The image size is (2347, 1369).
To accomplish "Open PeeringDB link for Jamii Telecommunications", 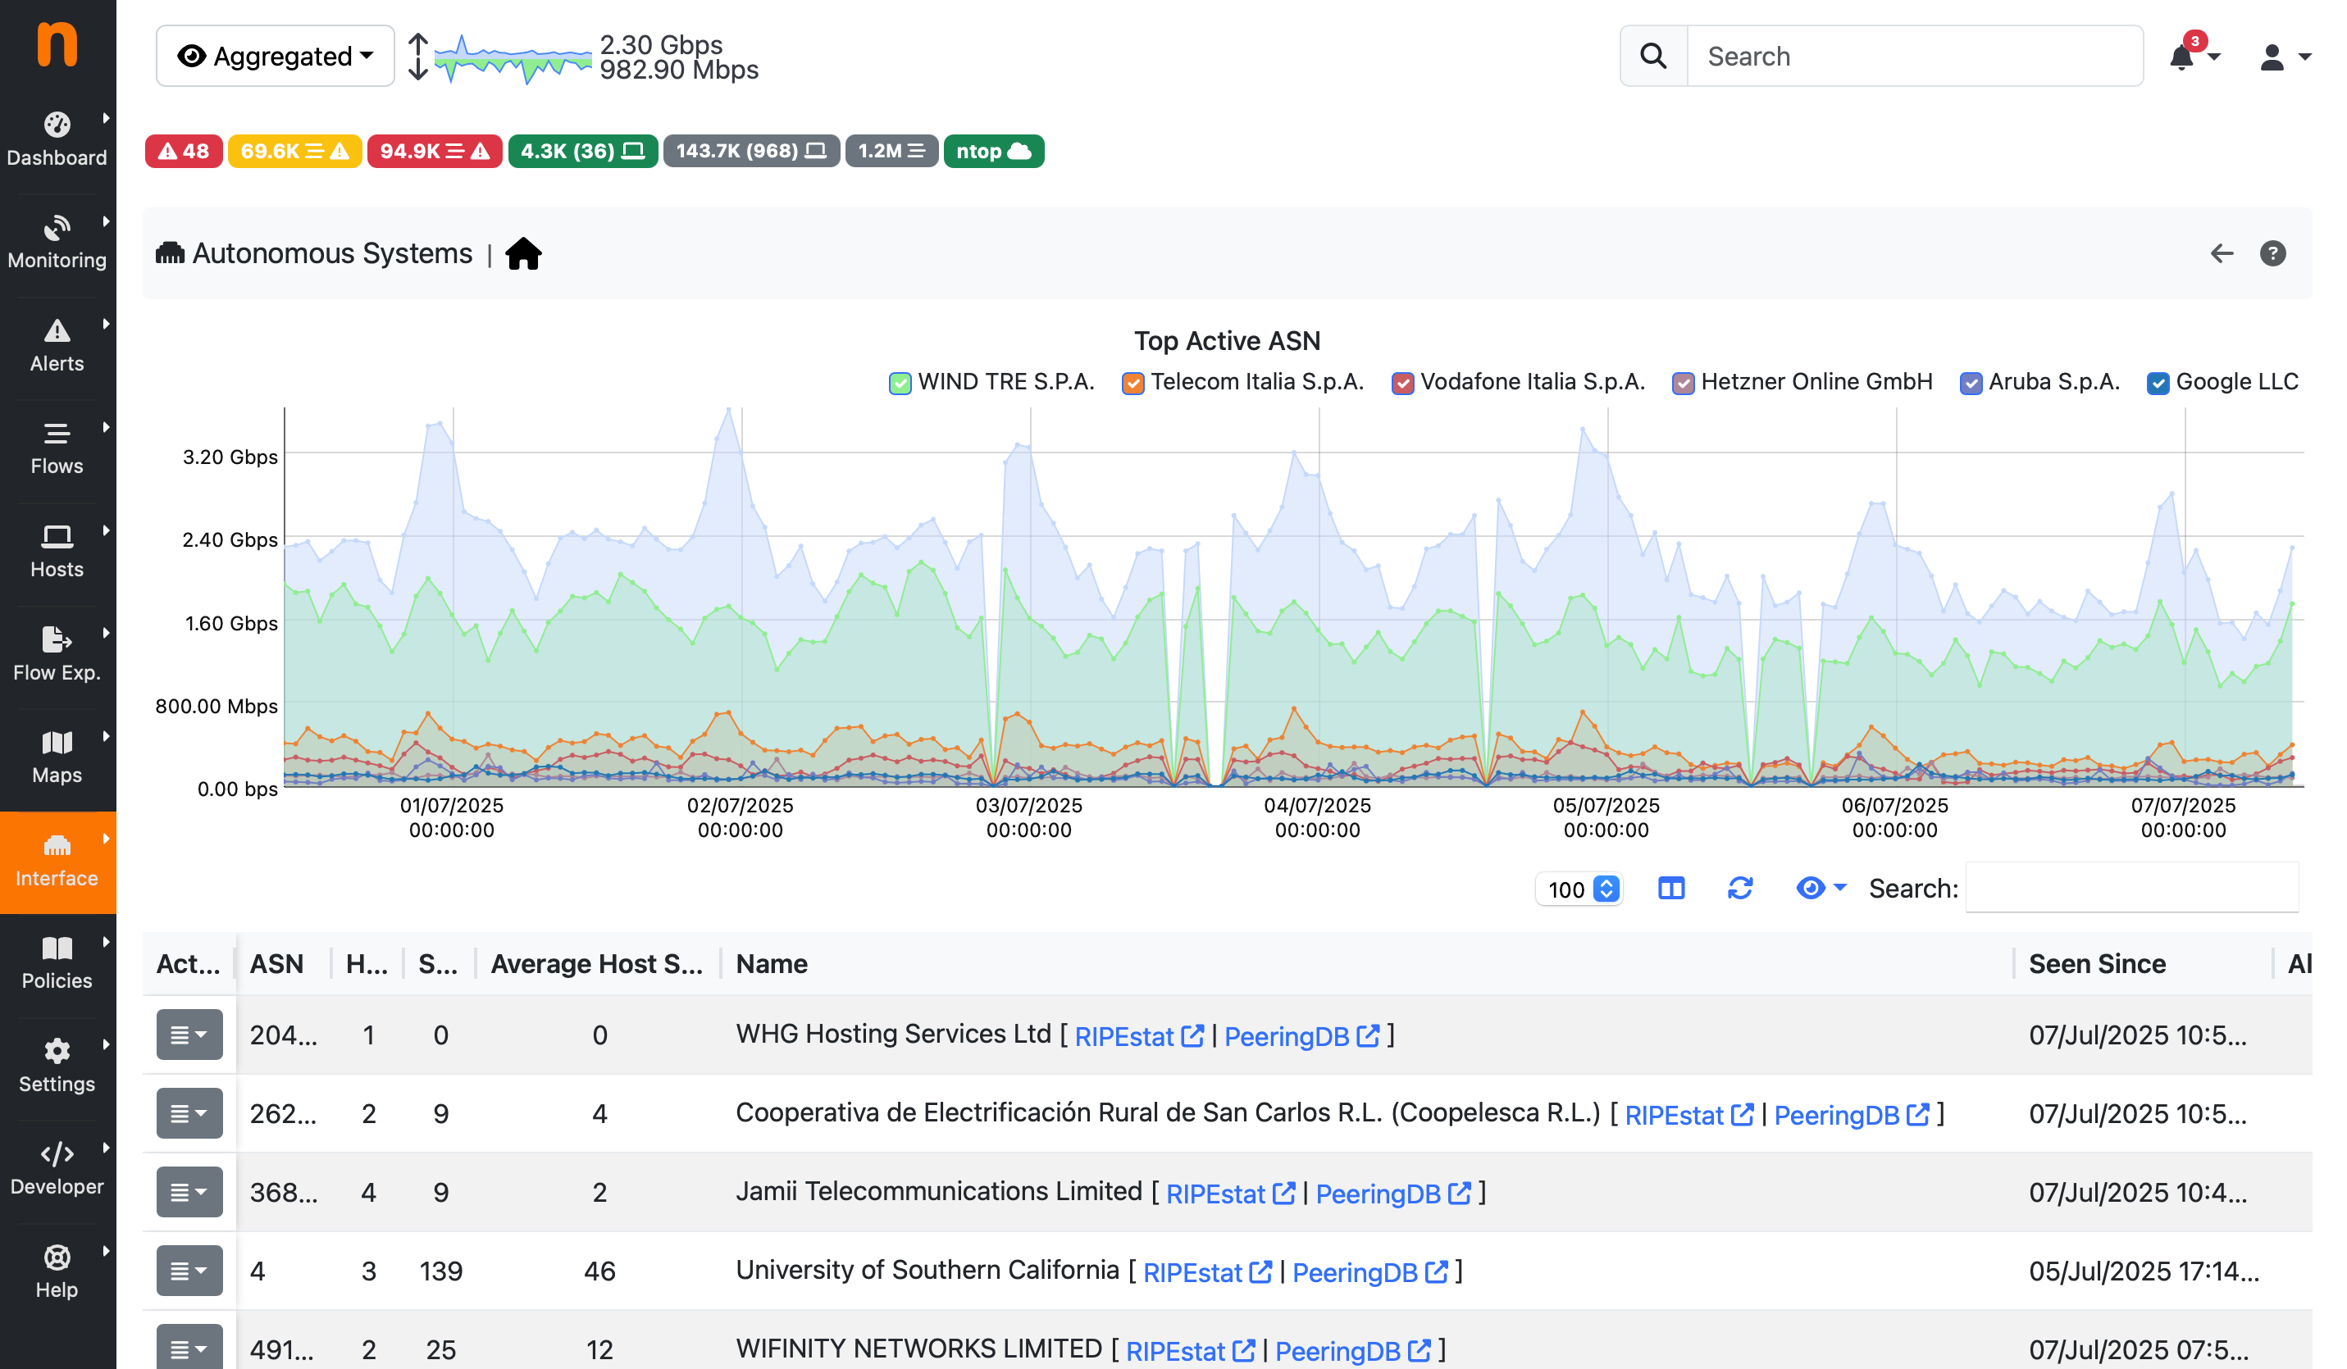I will [x=1393, y=1193].
